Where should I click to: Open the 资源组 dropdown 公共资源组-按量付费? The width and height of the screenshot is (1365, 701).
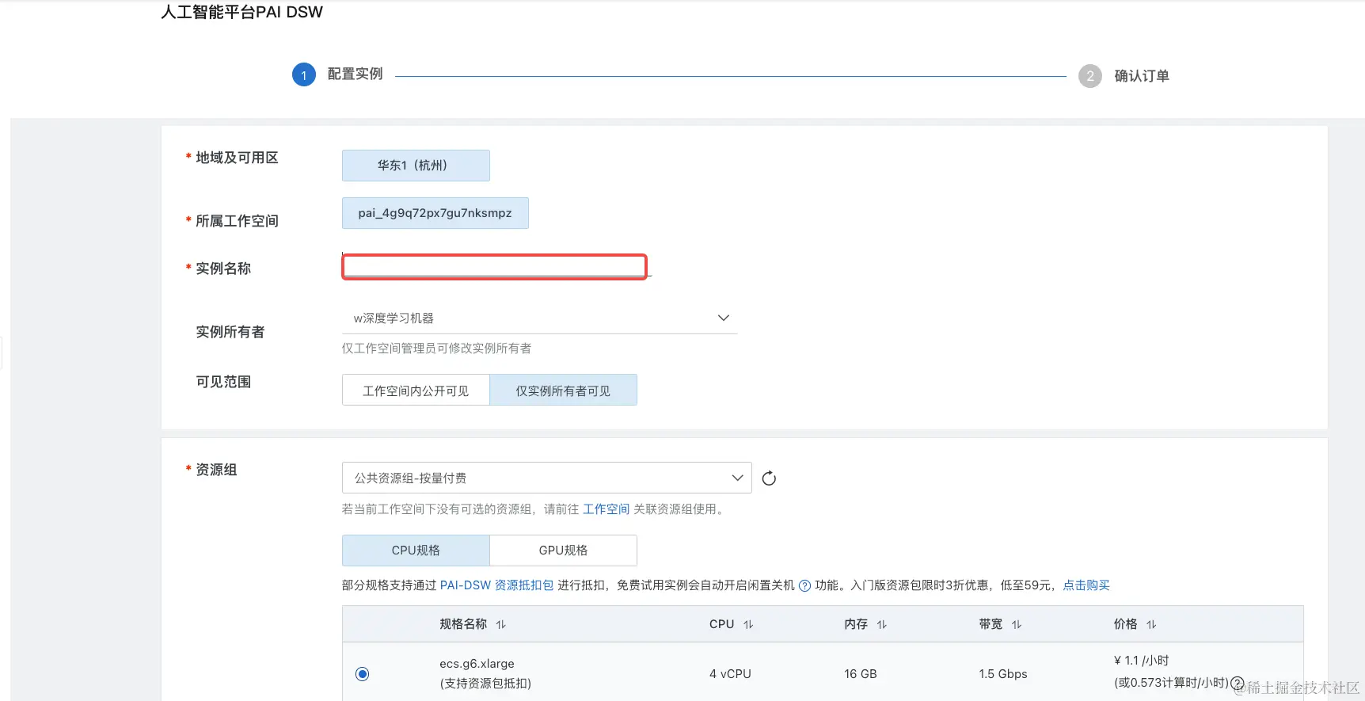(x=546, y=478)
